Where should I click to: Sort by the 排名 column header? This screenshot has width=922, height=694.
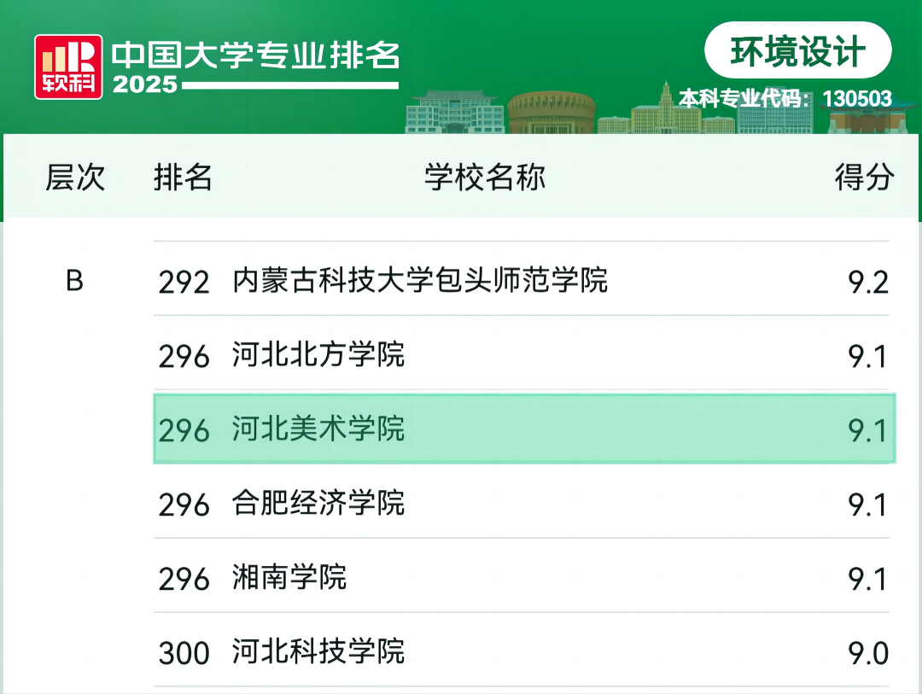183,178
